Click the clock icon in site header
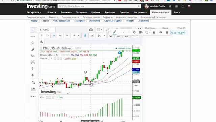Viewport: 216px width, 122px height. [183, 6]
